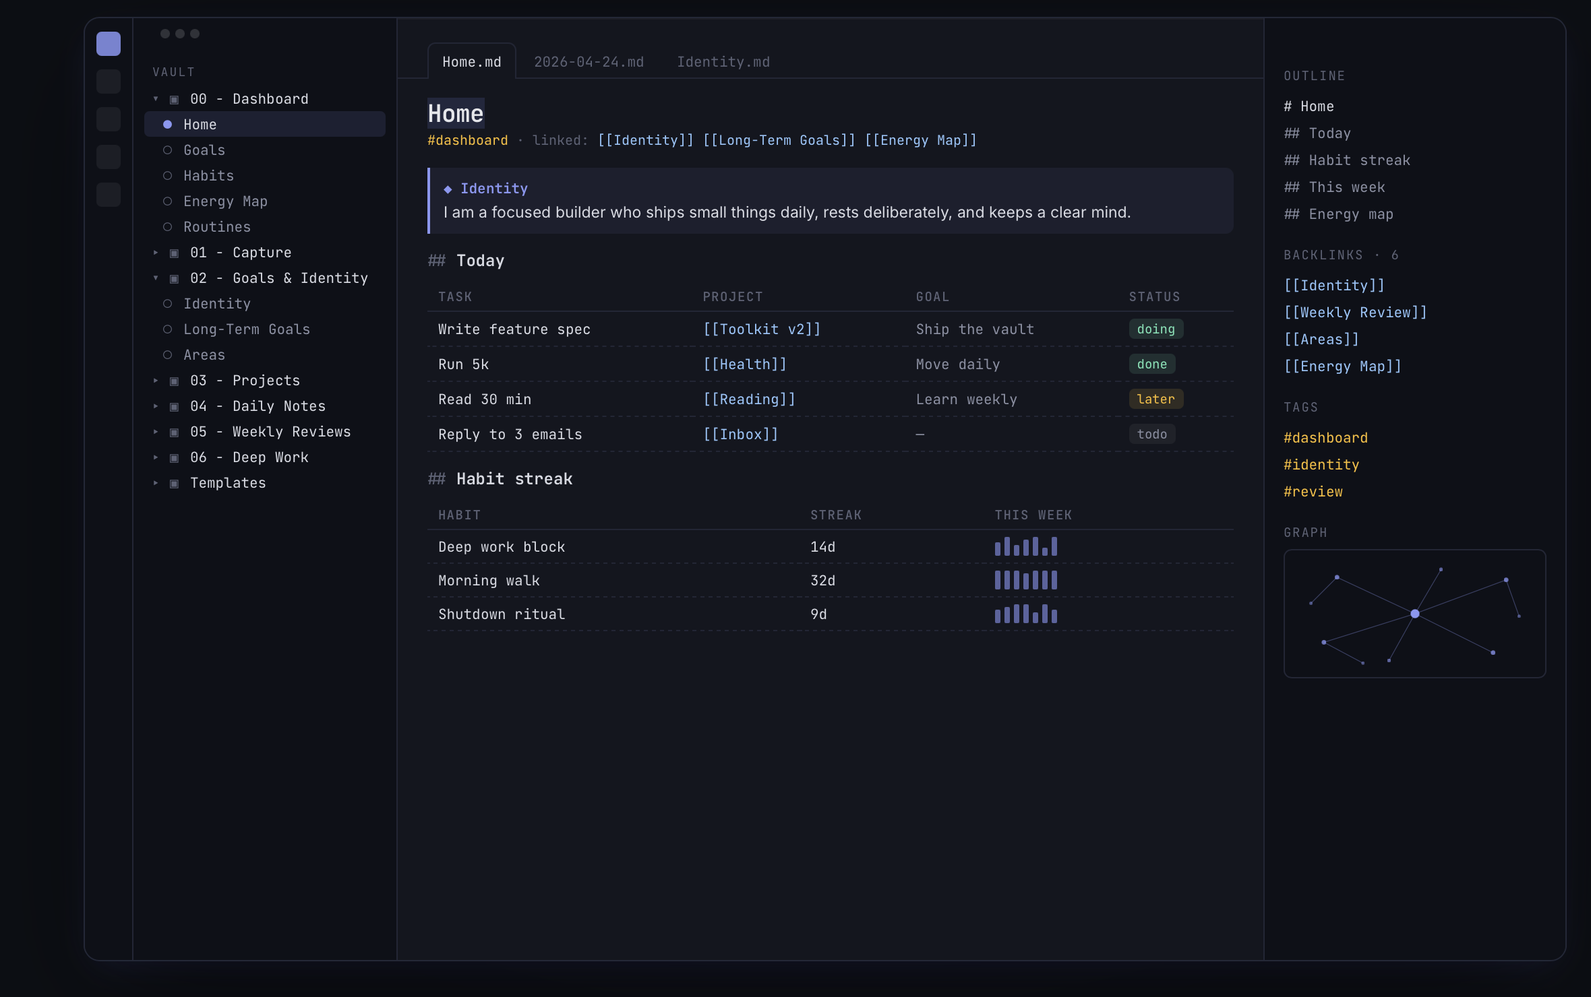Select the 32d streak value
This screenshot has height=997, width=1591.
(x=822, y=581)
